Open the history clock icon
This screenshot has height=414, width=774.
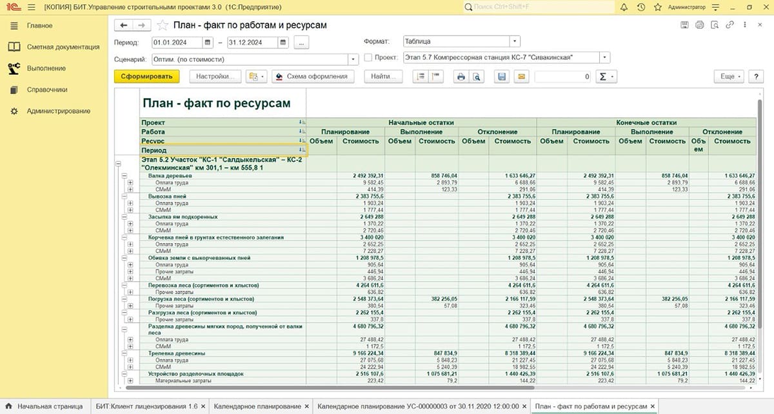tap(640, 7)
